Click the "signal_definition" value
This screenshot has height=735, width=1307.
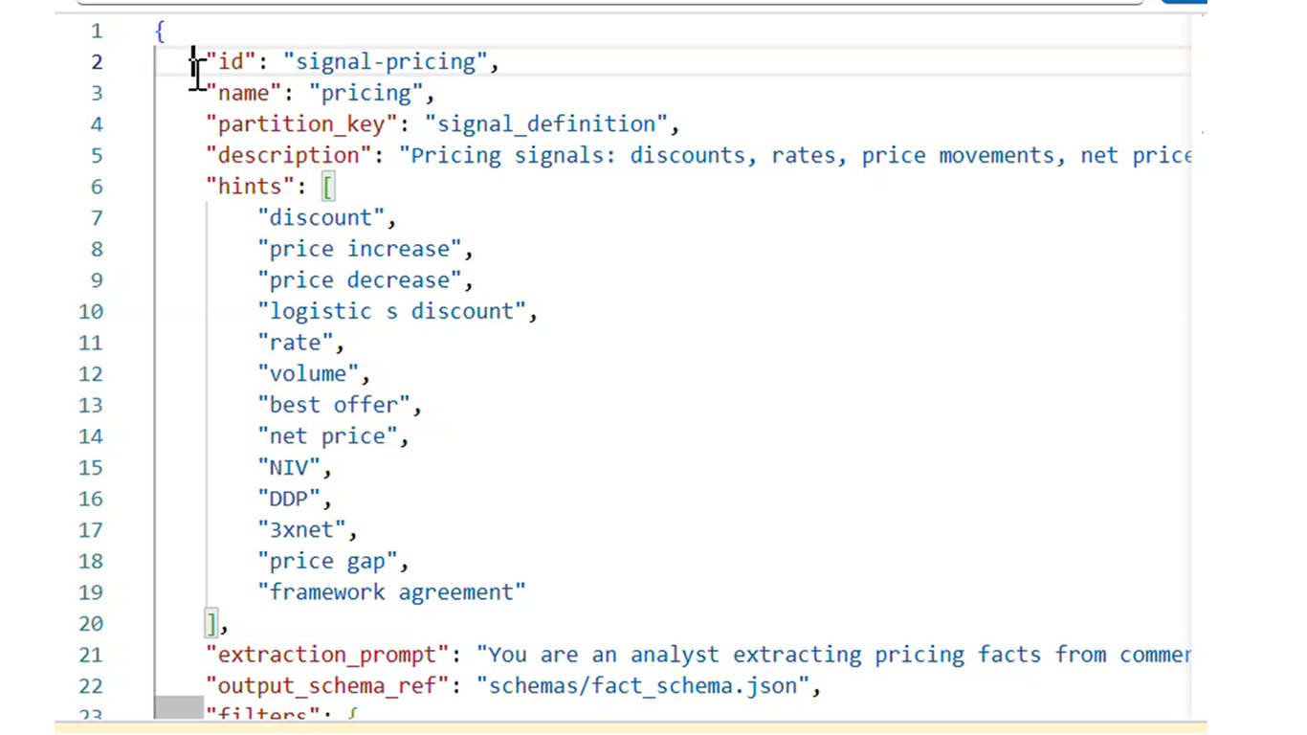click(545, 124)
